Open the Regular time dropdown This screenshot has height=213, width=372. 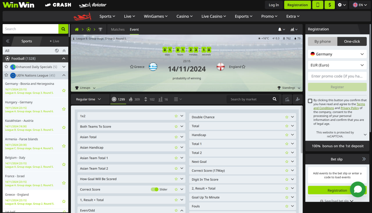tap(88, 99)
